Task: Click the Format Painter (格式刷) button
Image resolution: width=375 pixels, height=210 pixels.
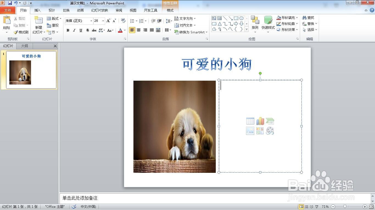Action: coord(21,32)
